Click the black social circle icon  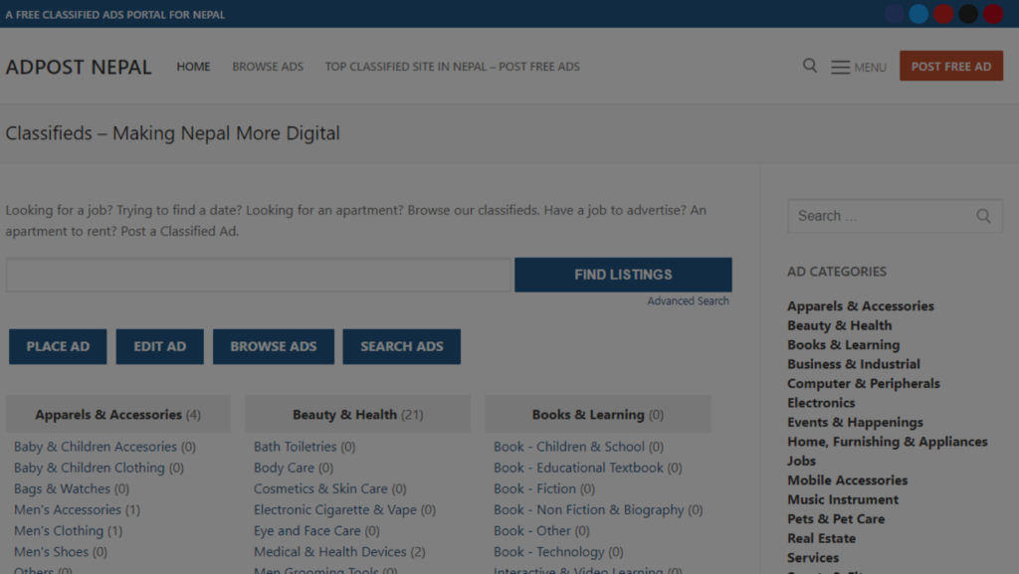968,14
